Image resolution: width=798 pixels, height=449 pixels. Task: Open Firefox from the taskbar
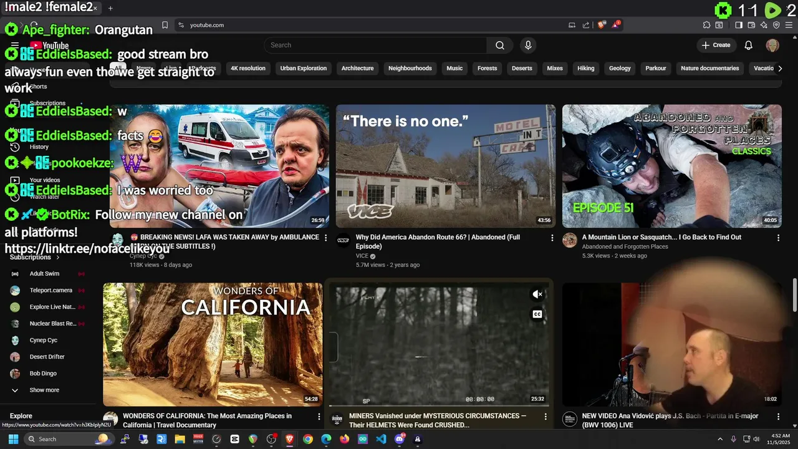click(x=344, y=439)
